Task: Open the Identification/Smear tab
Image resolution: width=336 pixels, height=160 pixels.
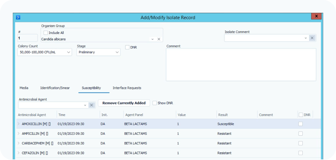Action: tap(55, 88)
